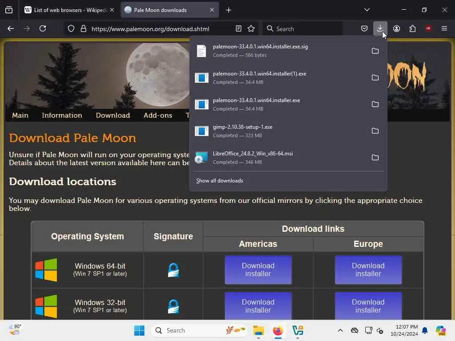This screenshot has height=341, width=455.
Task: Open the new tab plus button
Action: click(229, 10)
